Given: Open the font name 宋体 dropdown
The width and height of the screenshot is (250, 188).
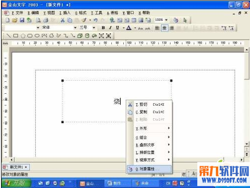Looking at the screenshot, I should click(75, 27).
